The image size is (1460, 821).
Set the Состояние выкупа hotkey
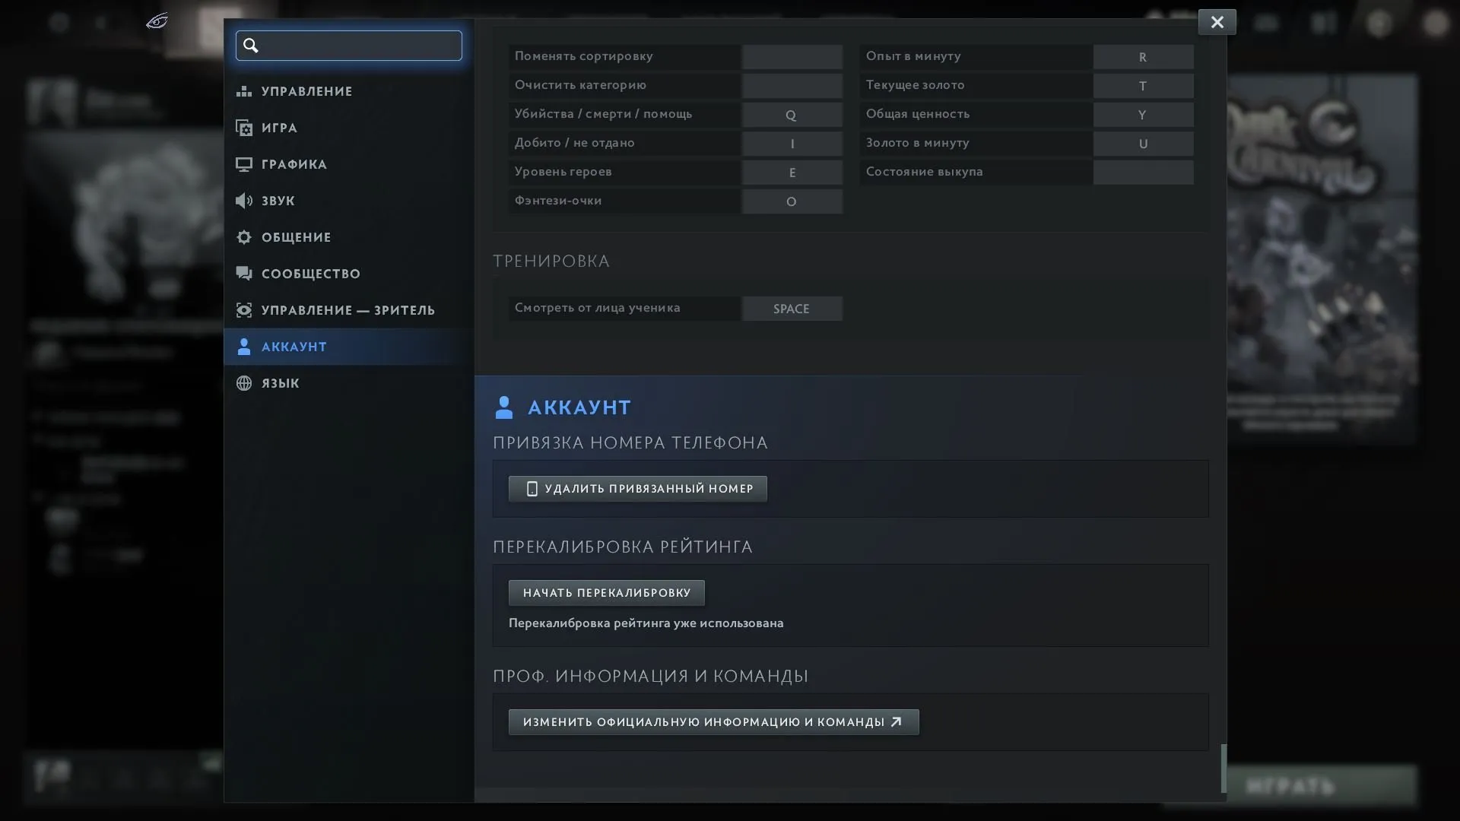[x=1143, y=173]
